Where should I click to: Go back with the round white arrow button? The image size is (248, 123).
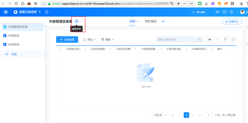click(x=6, y=12)
